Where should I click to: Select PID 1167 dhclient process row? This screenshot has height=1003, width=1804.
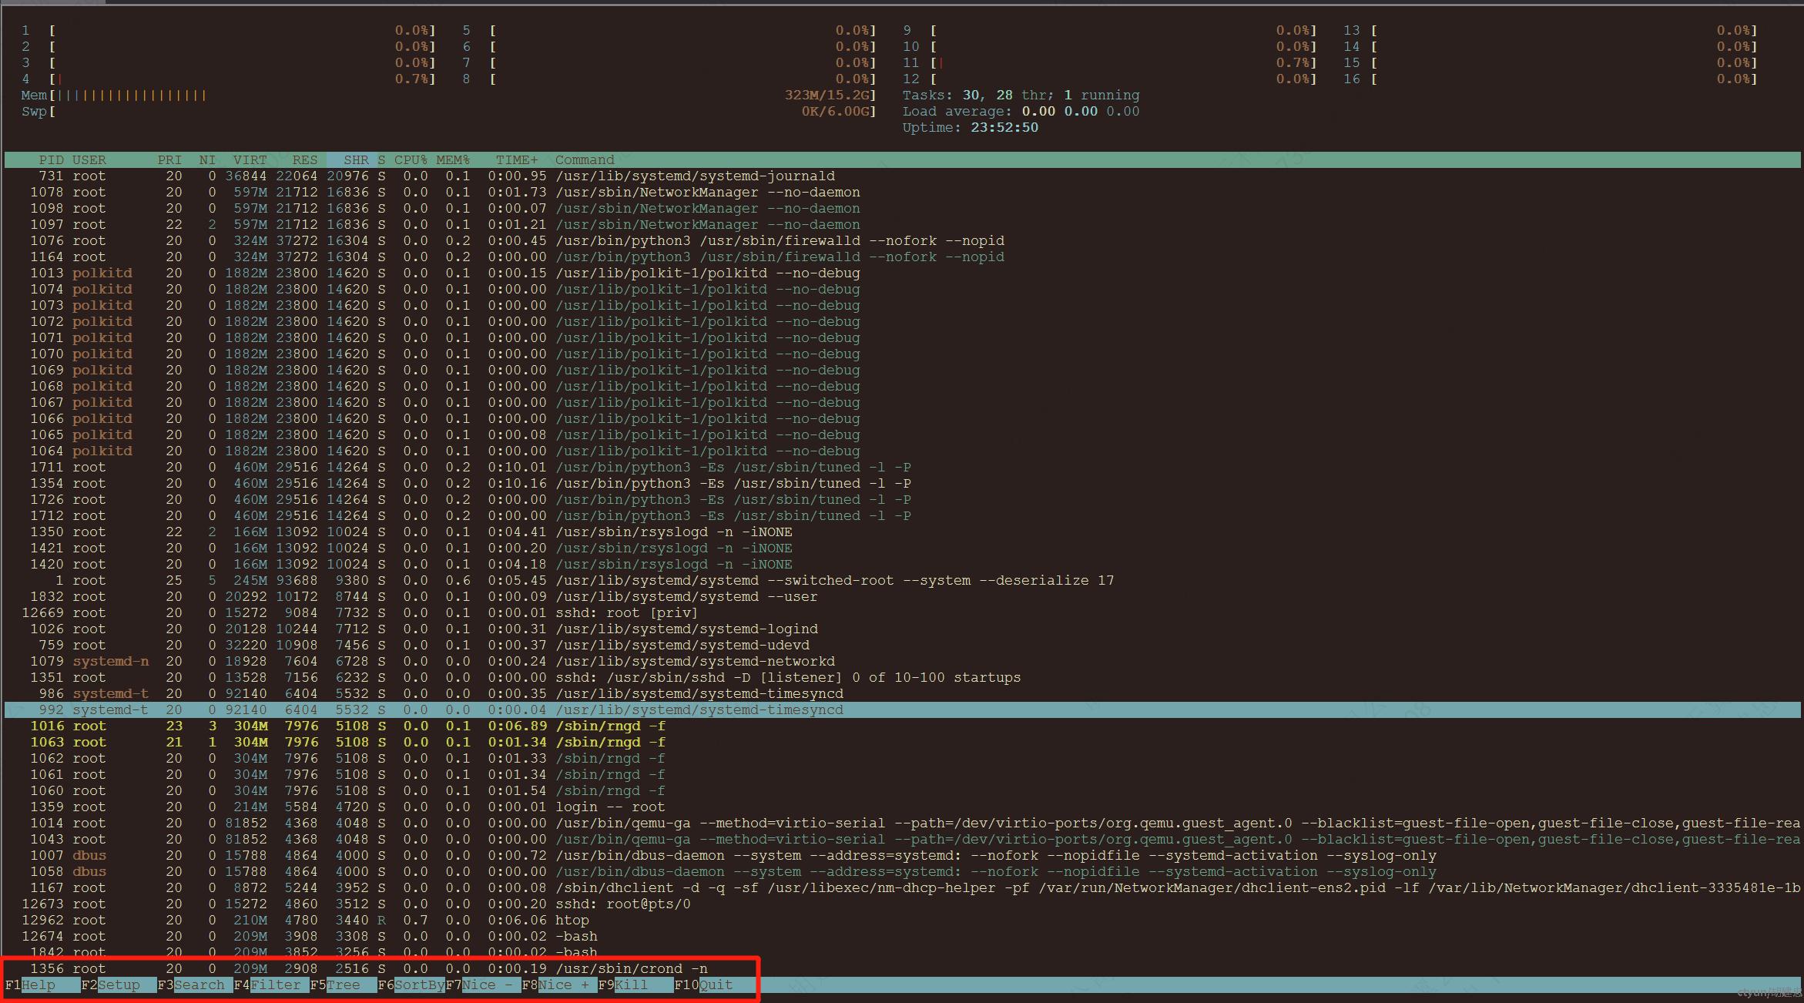pos(902,888)
